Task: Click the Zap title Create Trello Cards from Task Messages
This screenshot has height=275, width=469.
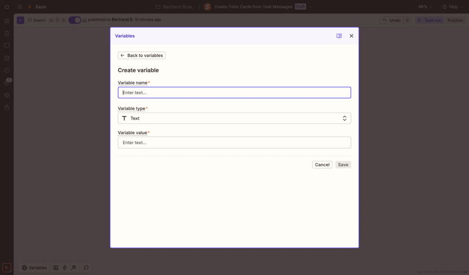Action: pyautogui.click(x=253, y=6)
